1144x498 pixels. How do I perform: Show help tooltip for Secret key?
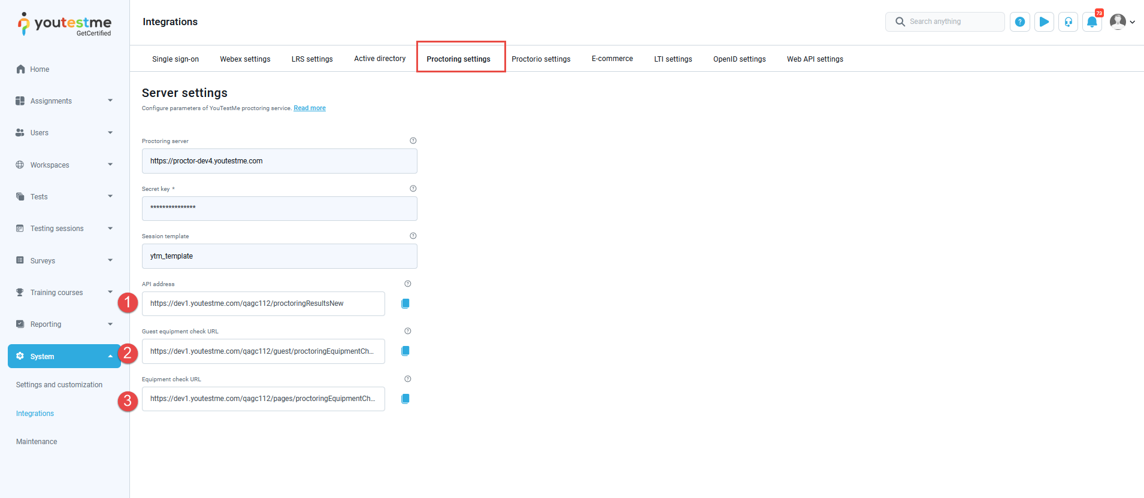[413, 189]
